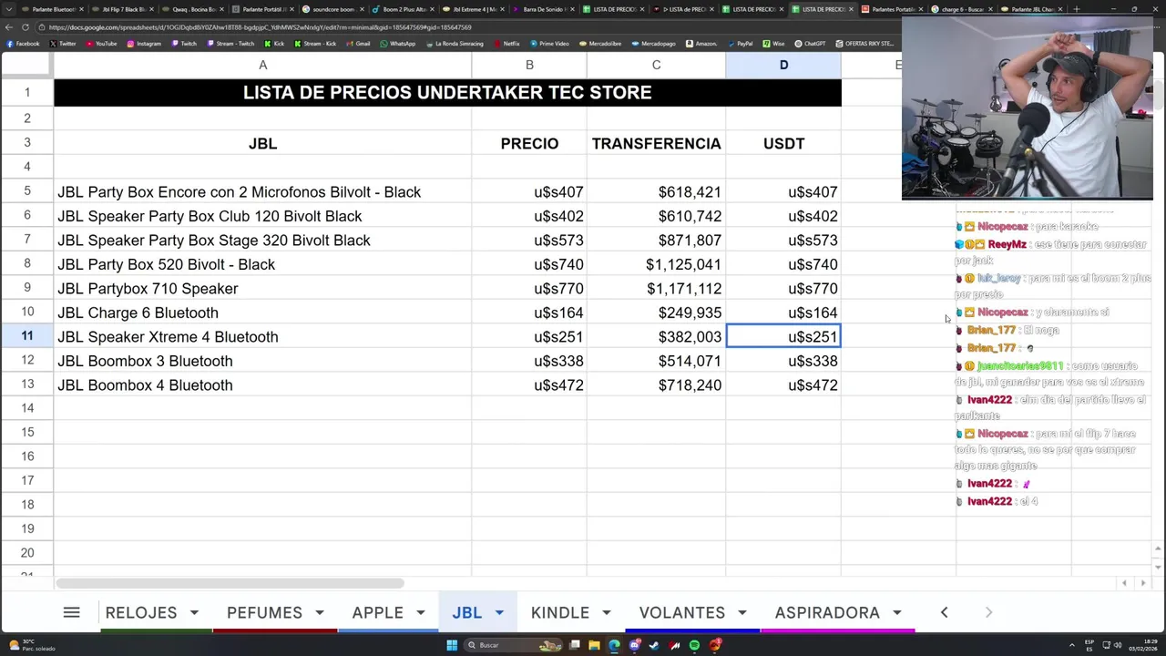The width and height of the screenshot is (1166, 656).
Task: Switch to the RELOJES sheet tab
Action: pos(141,612)
